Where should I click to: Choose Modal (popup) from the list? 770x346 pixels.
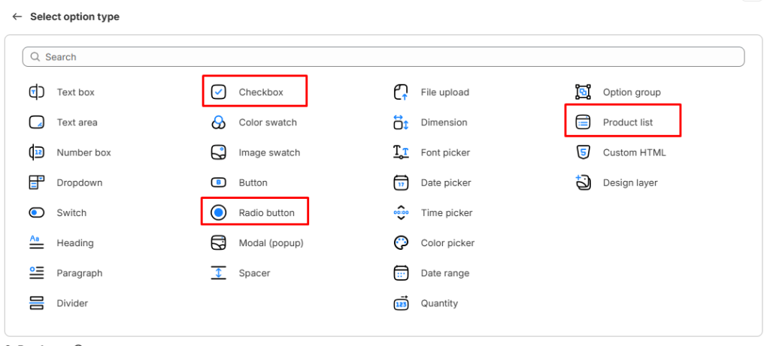[x=271, y=243]
